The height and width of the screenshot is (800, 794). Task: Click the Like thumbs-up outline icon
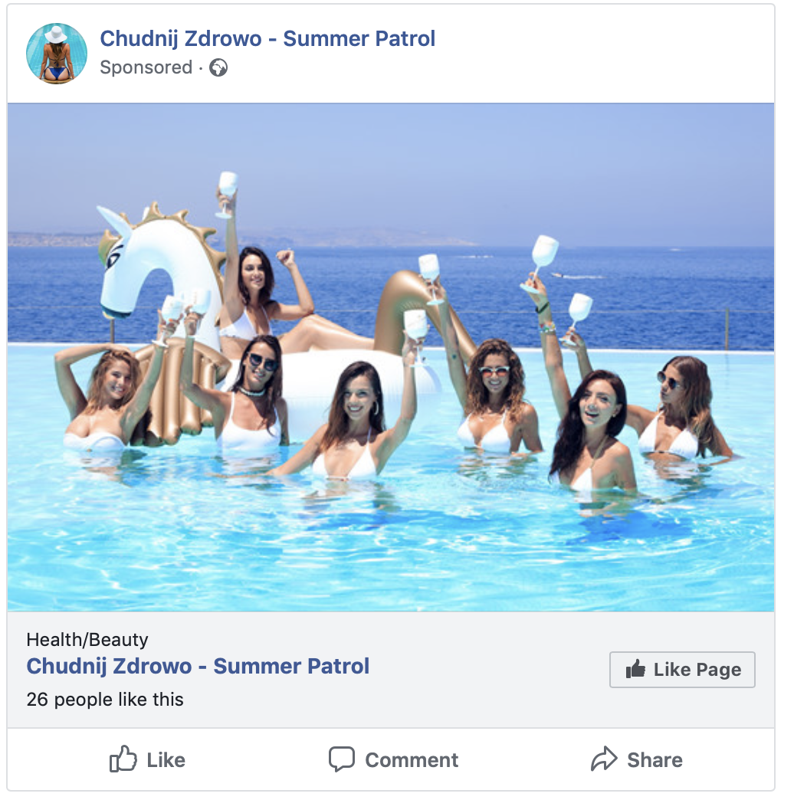click(x=123, y=759)
